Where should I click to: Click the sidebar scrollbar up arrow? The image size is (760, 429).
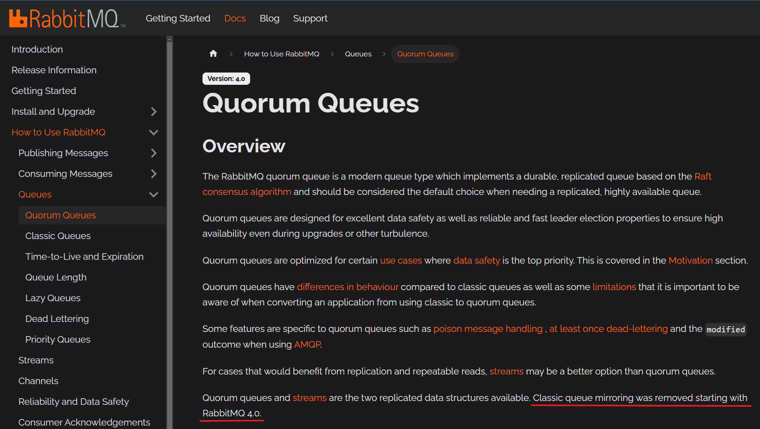click(x=169, y=39)
